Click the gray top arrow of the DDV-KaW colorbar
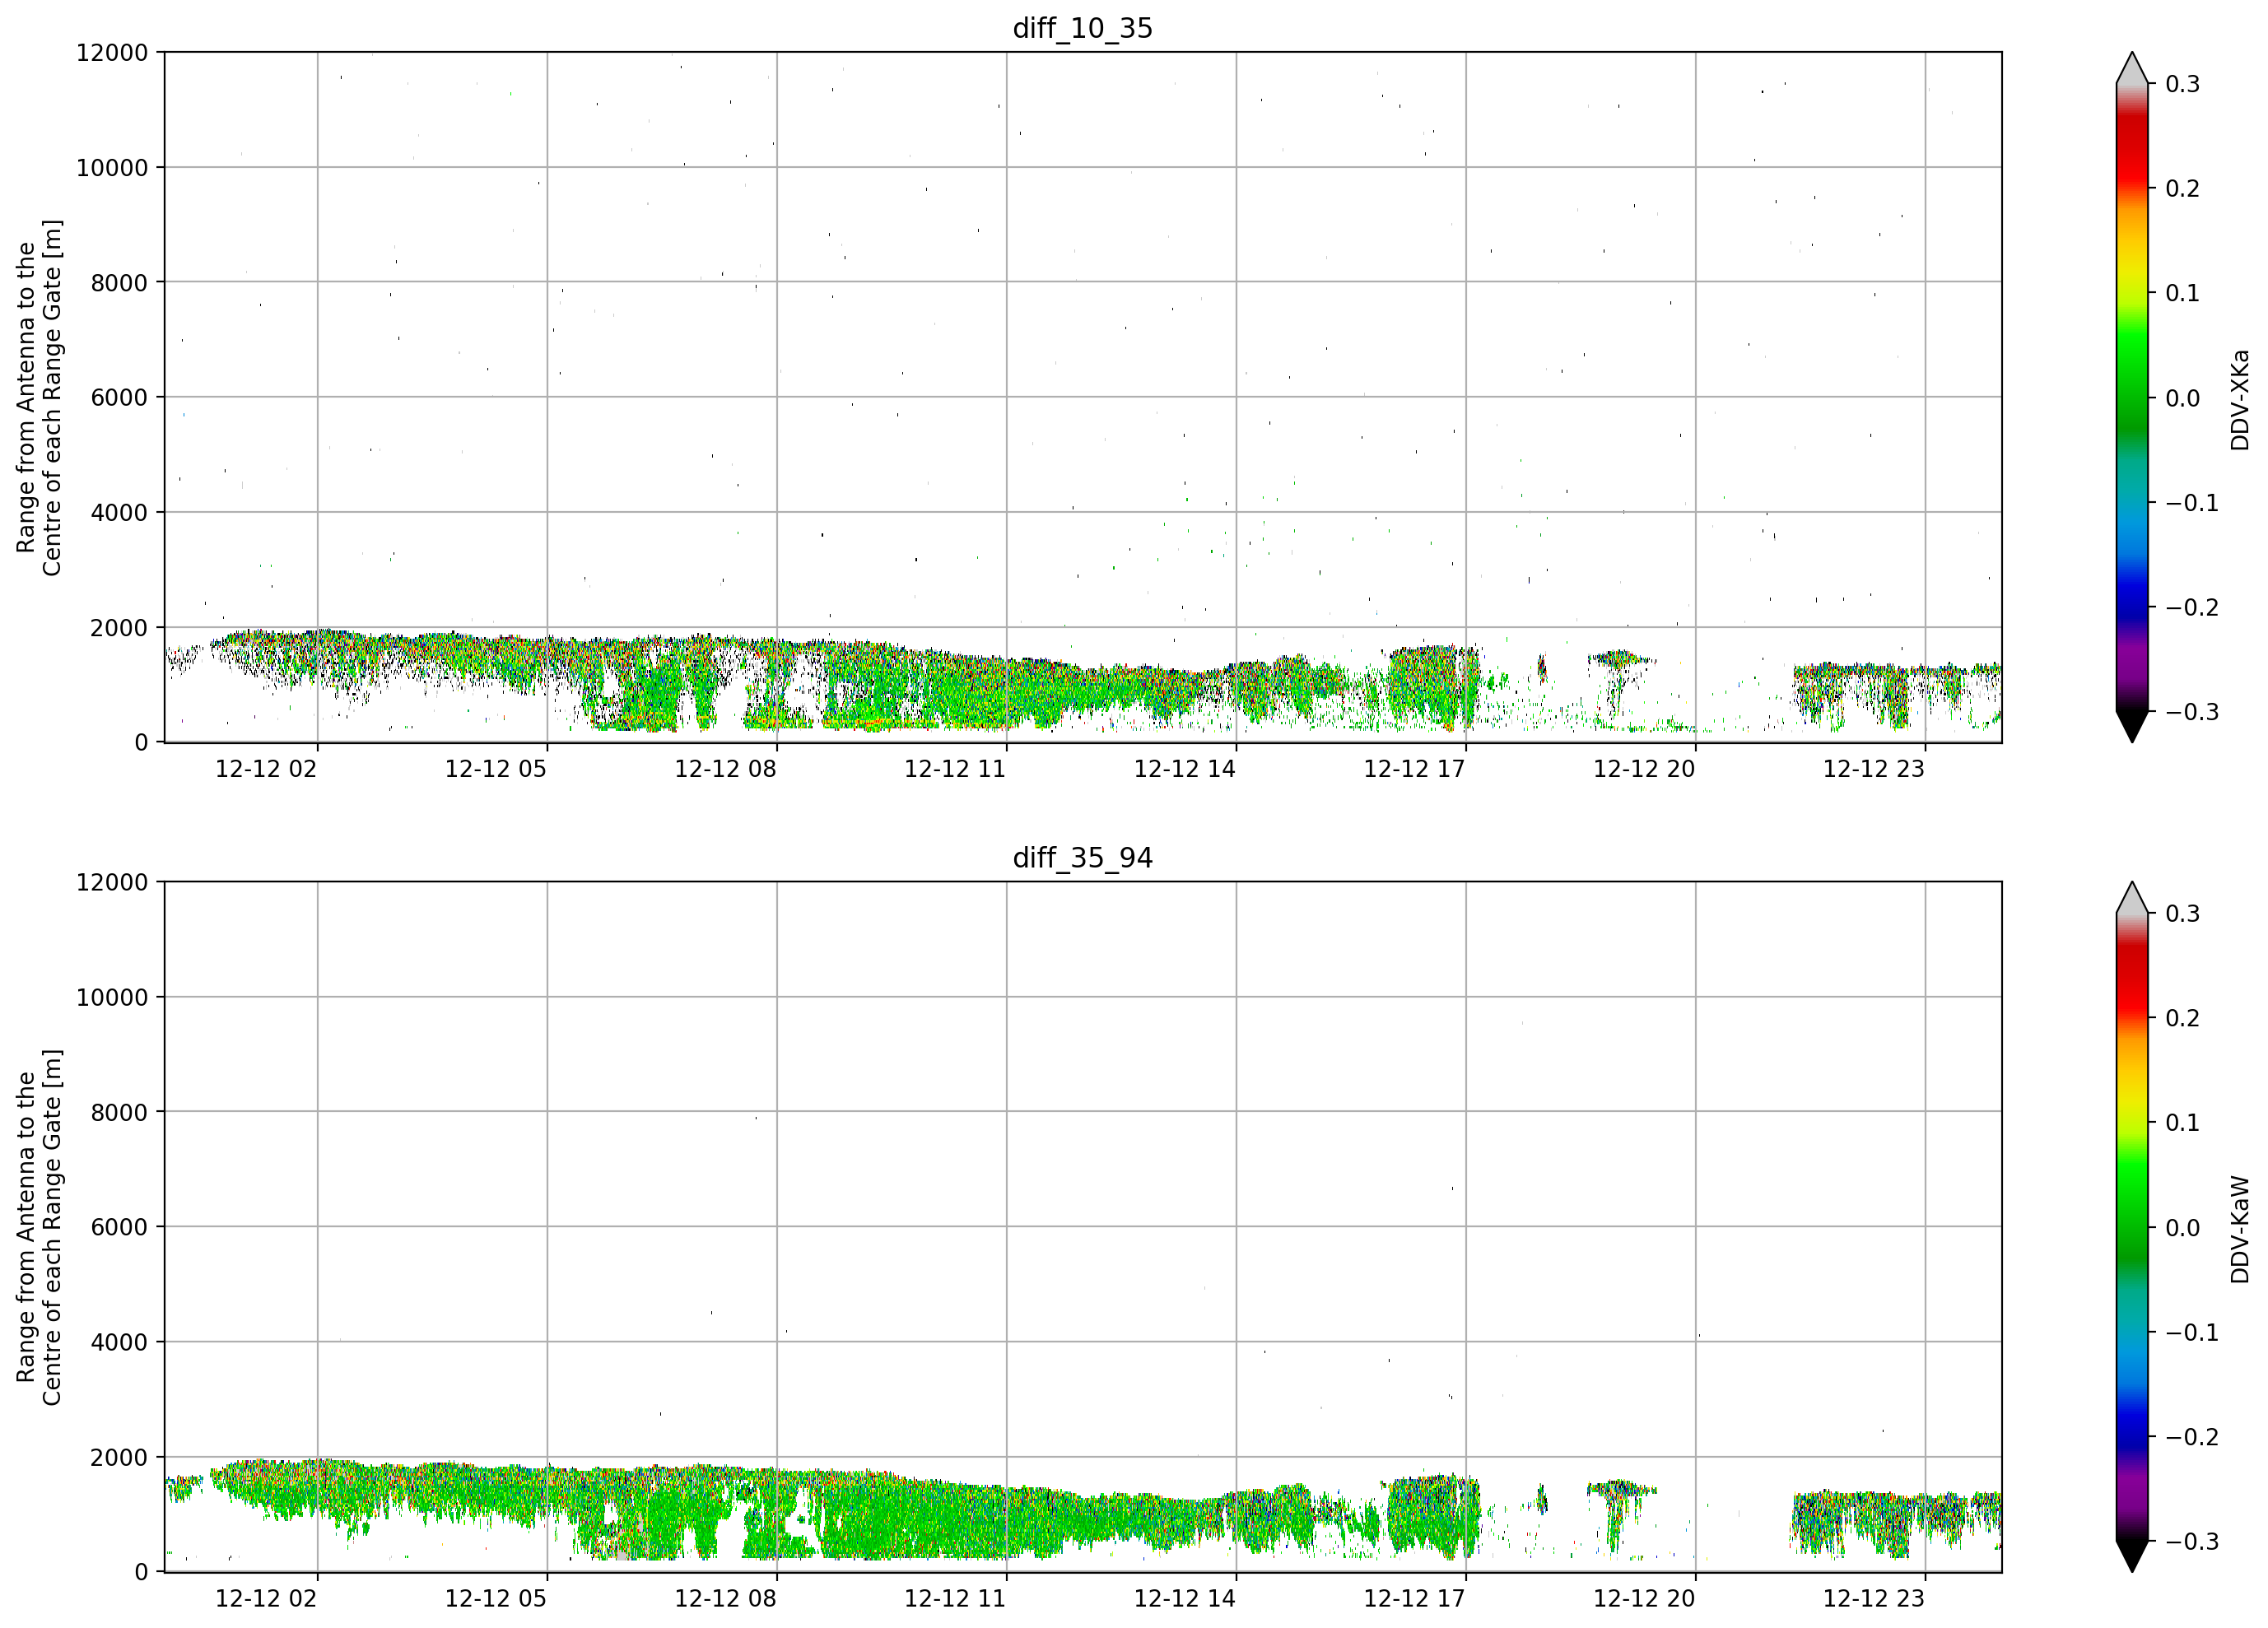Viewport: 2268px width, 1628px height. coord(2132,898)
